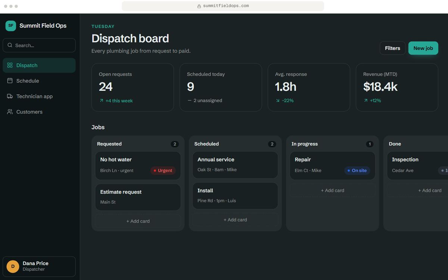Click the up-arrow icon beside +12%
This screenshot has height=280, width=448.
click(365, 100)
